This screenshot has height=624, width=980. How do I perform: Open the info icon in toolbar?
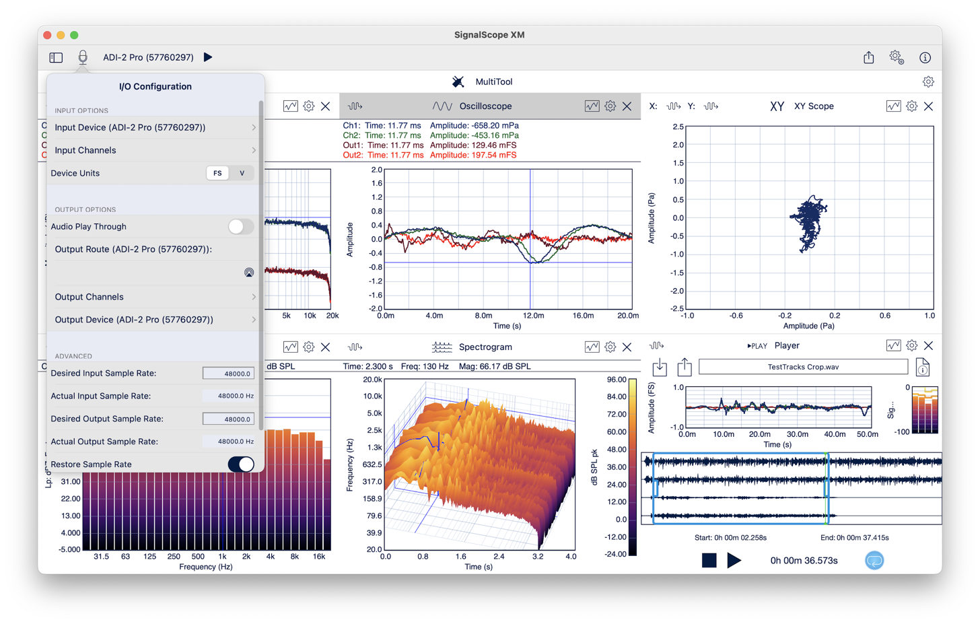[x=925, y=58]
